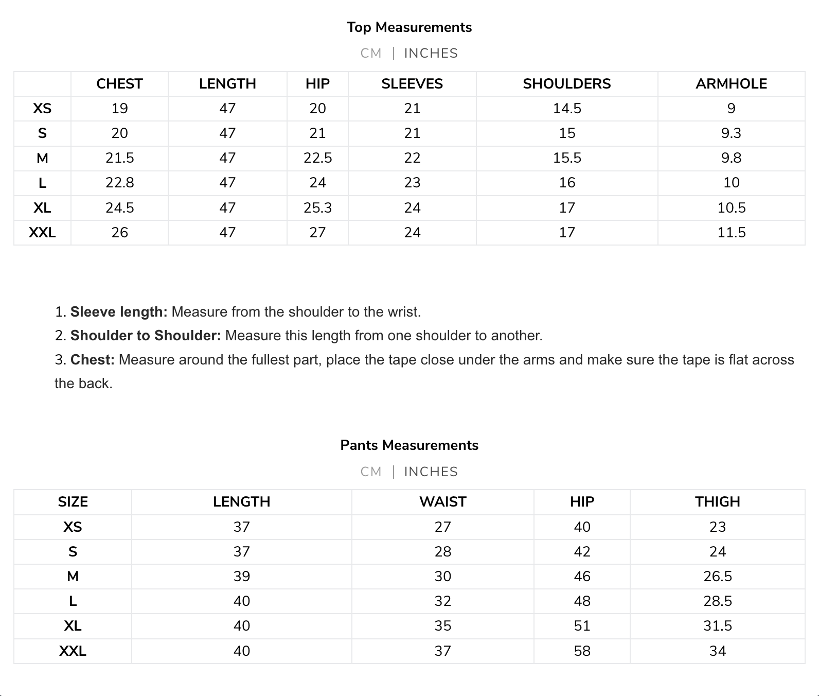
Task: Select the XXL row label in top table
Action: 42,233
